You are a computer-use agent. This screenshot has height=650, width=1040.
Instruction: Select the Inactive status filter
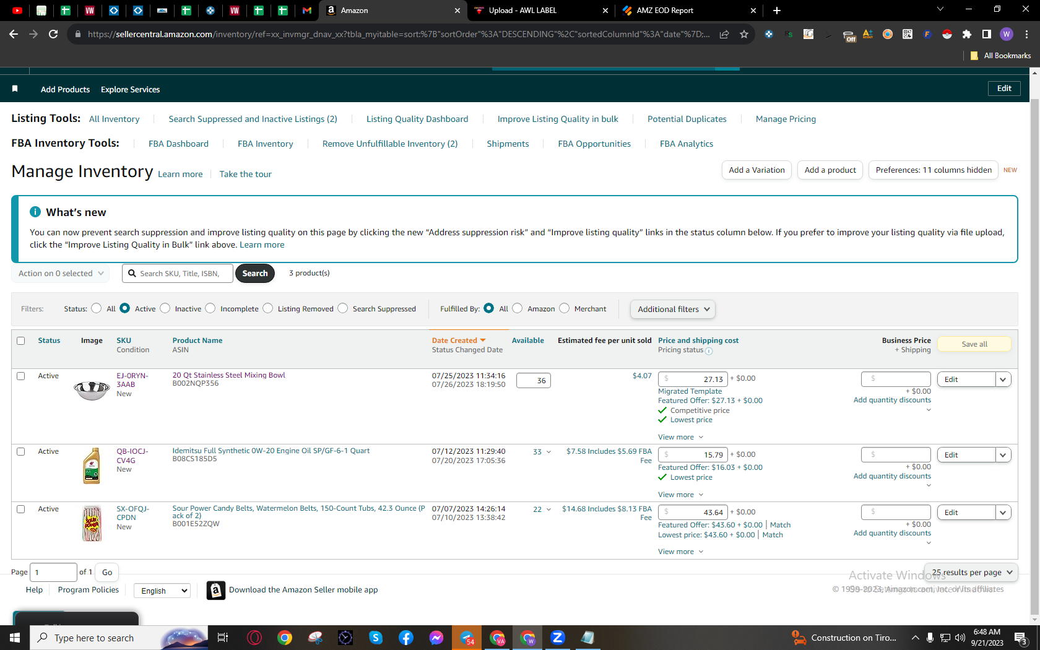(x=165, y=308)
